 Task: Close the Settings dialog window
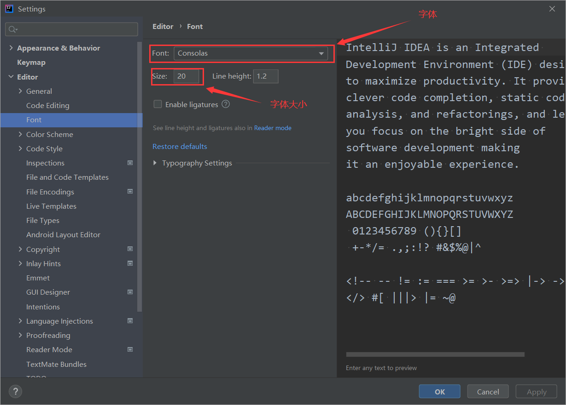pyautogui.click(x=553, y=9)
